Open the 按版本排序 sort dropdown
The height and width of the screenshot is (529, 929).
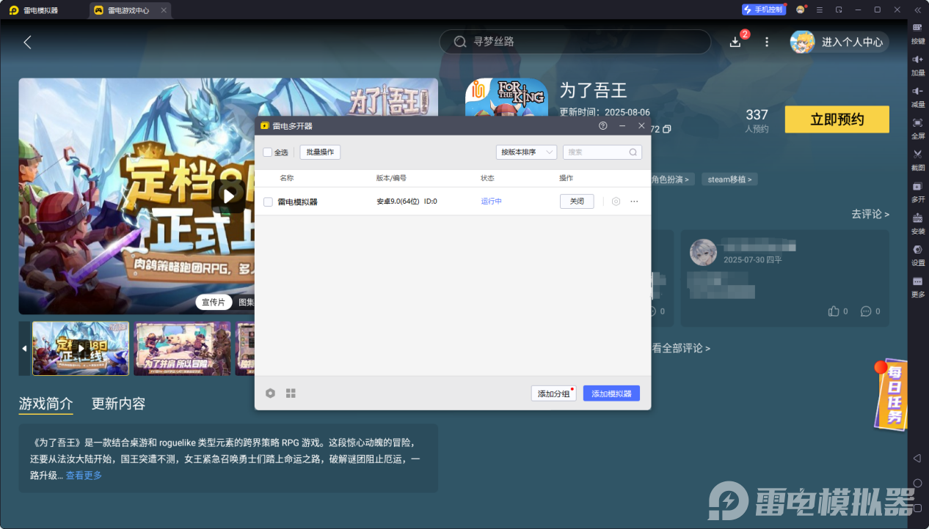coord(526,152)
